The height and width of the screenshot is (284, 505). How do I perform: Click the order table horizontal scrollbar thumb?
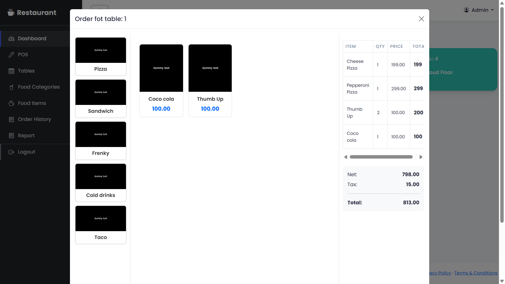coord(381,157)
